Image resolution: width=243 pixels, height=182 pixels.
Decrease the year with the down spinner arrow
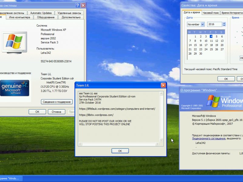coord(224,25)
